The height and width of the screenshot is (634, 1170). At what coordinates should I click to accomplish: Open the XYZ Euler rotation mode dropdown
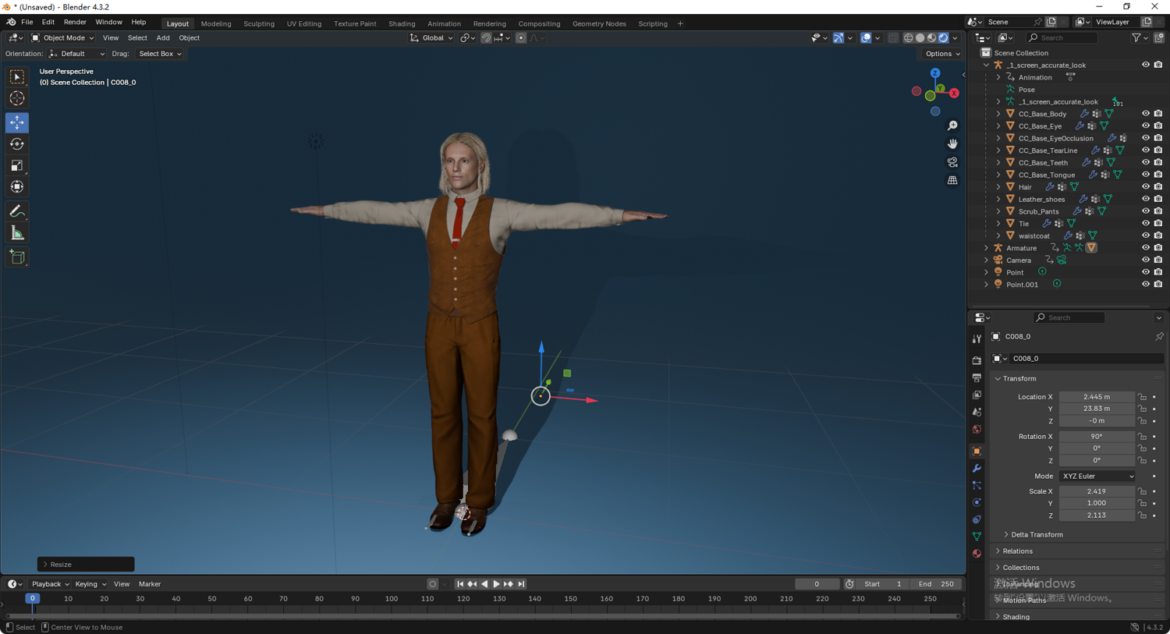click(x=1097, y=476)
